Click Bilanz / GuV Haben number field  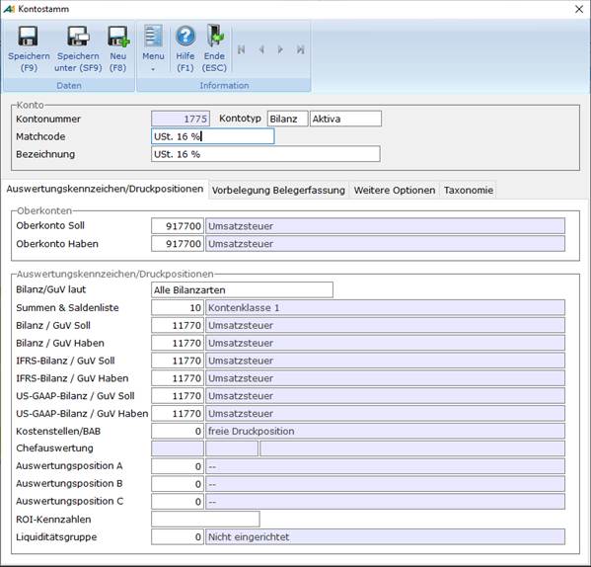click(x=178, y=343)
